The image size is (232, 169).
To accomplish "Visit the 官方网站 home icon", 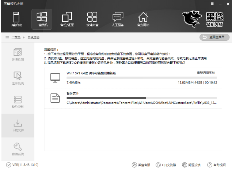I will click(x=143, y=19).
